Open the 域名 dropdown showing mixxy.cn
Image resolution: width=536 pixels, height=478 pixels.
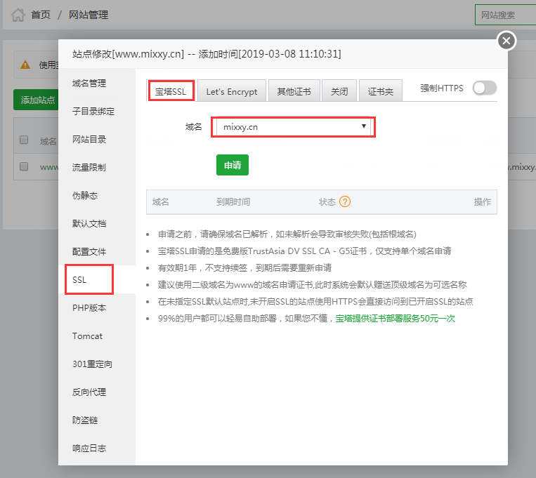pyautogui.click(x=294, y=126)
